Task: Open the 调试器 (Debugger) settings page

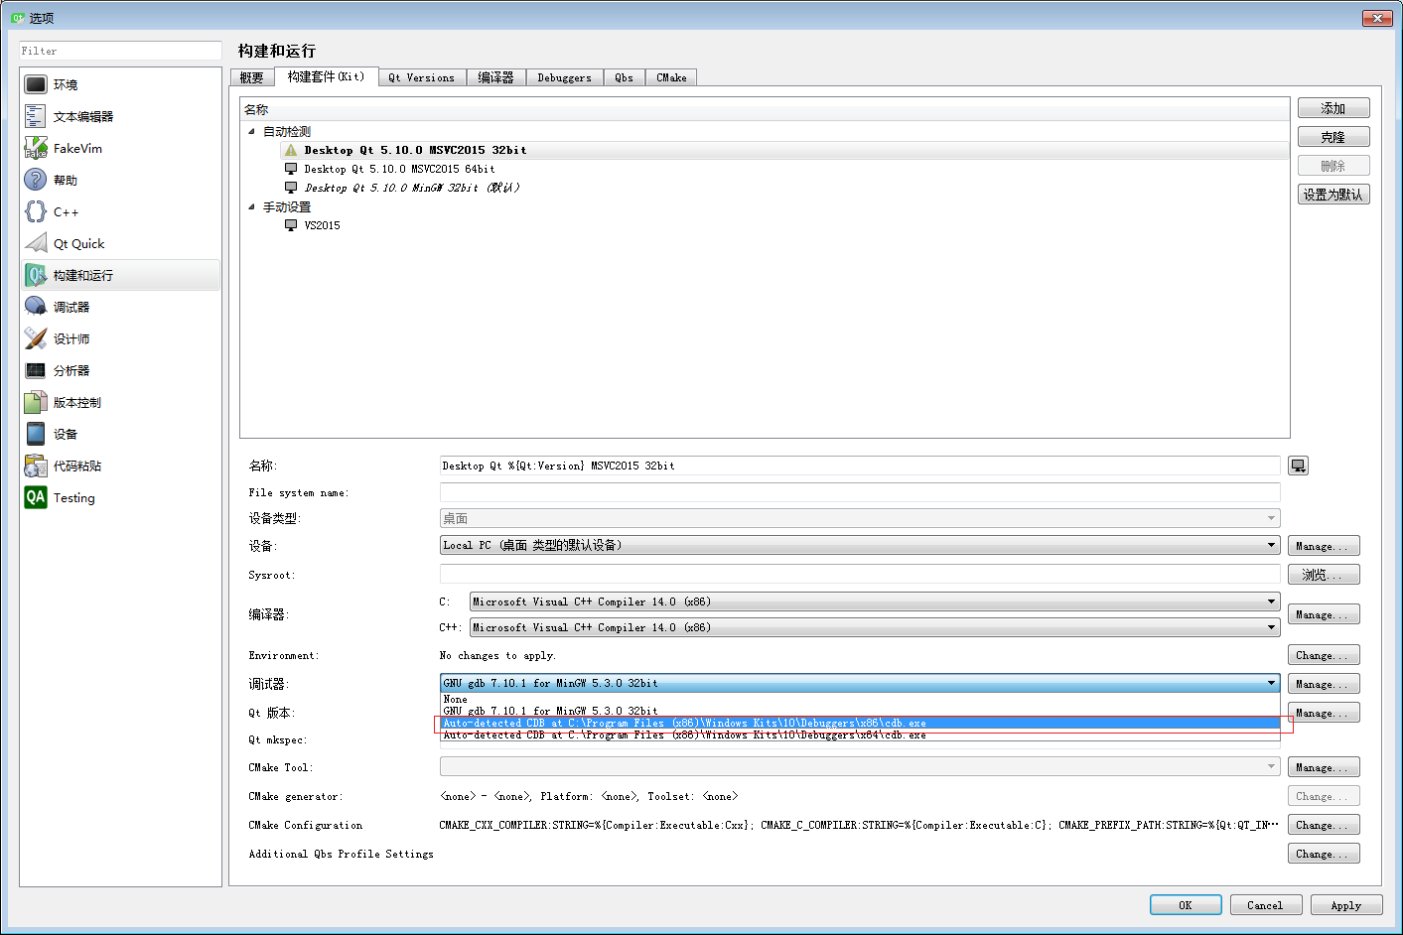Action: [70, 306]
